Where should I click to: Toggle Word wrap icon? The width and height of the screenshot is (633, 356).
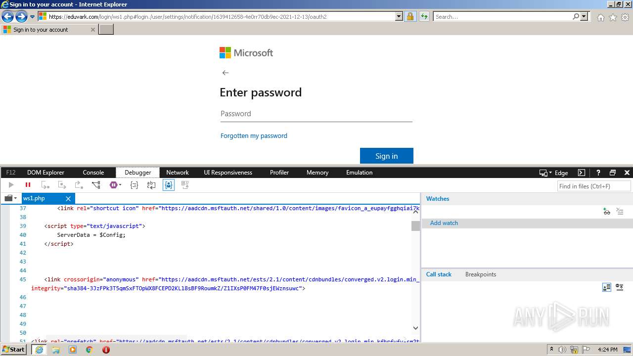click(x=151, y=185)
